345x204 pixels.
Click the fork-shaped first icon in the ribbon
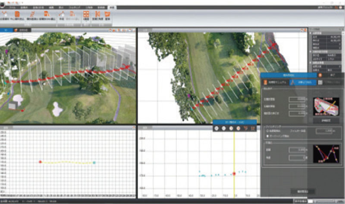pyautogui.click(x=4, y=14)
